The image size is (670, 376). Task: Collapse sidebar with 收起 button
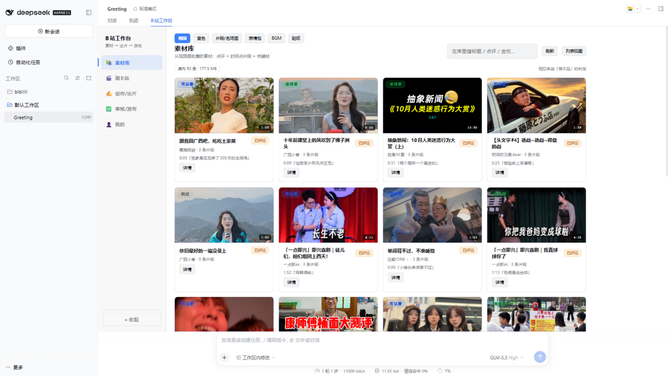[132, 320]
